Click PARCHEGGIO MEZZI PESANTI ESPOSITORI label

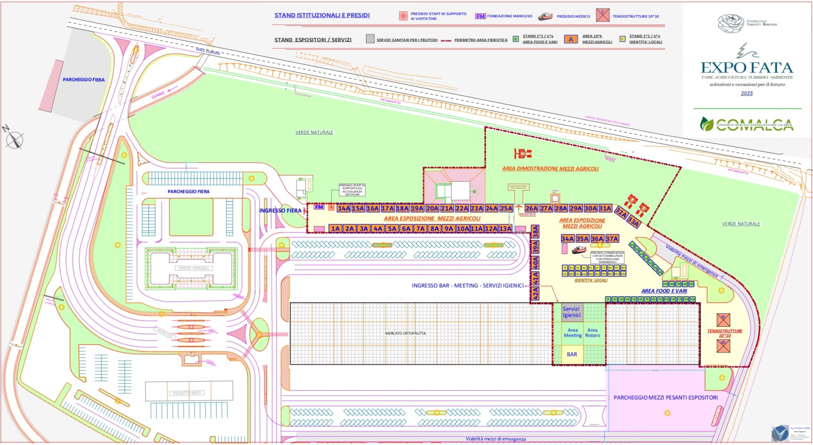click(x=666, y=398)
